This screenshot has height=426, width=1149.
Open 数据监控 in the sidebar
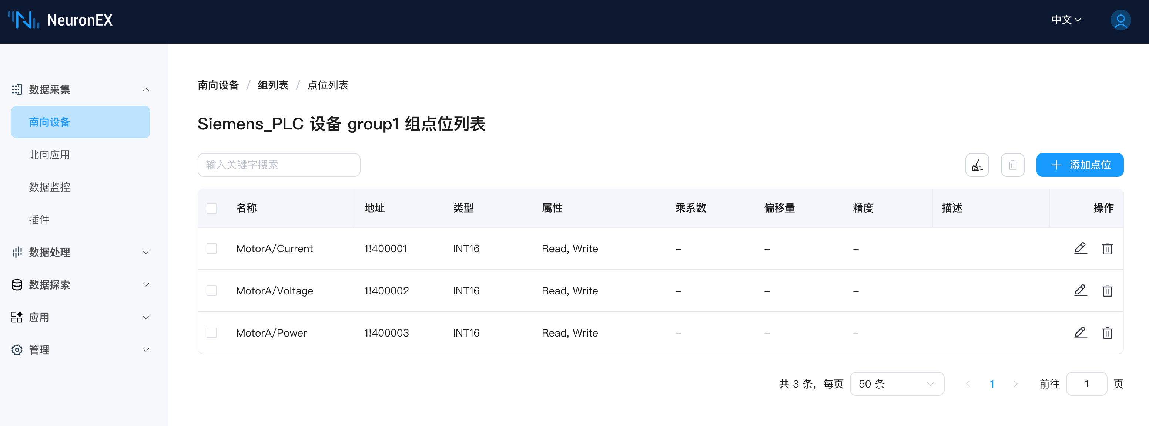(50, 187)
